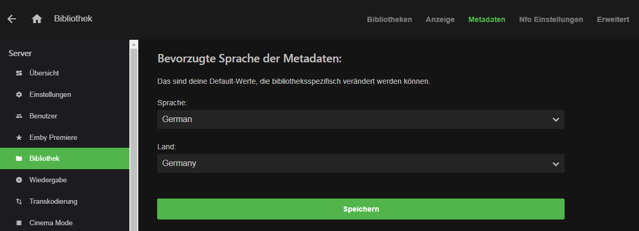Click the Wiedergabe play icon

click(x=19, y=180)
